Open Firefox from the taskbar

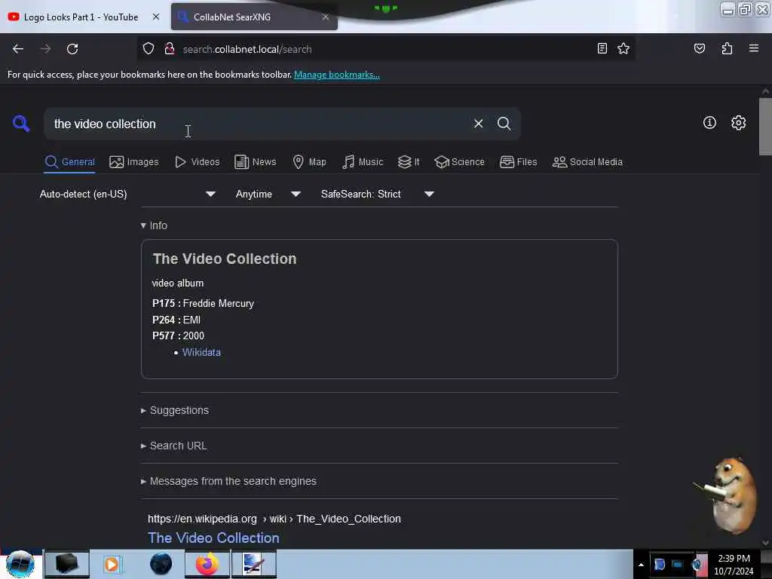(207, 564)
